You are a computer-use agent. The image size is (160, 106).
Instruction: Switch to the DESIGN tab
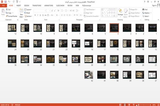coord(27,6)
